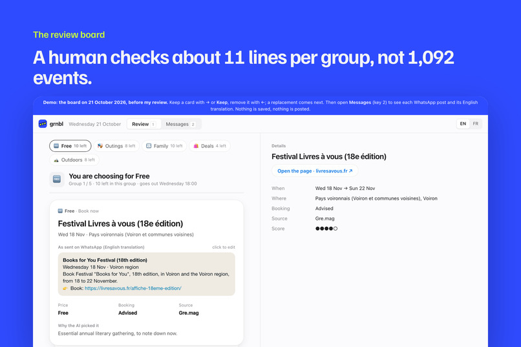Open the Review tab

[x=144, y=124]
